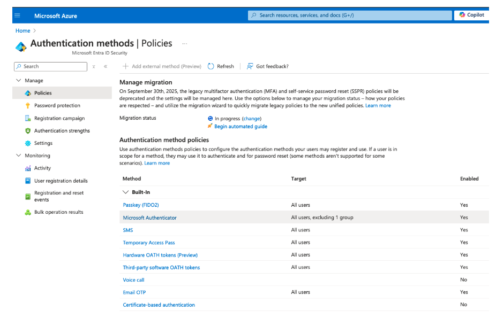Viewport: 496px width, 334px height.
Task: Open the Email OTP method
Action: click(x=134, y=292)
